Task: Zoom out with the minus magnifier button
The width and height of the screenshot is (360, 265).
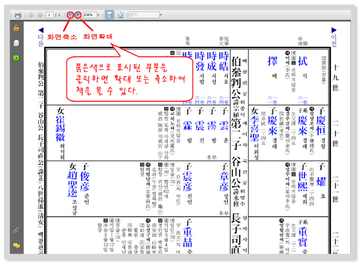Action: click(x=70, y=15)
